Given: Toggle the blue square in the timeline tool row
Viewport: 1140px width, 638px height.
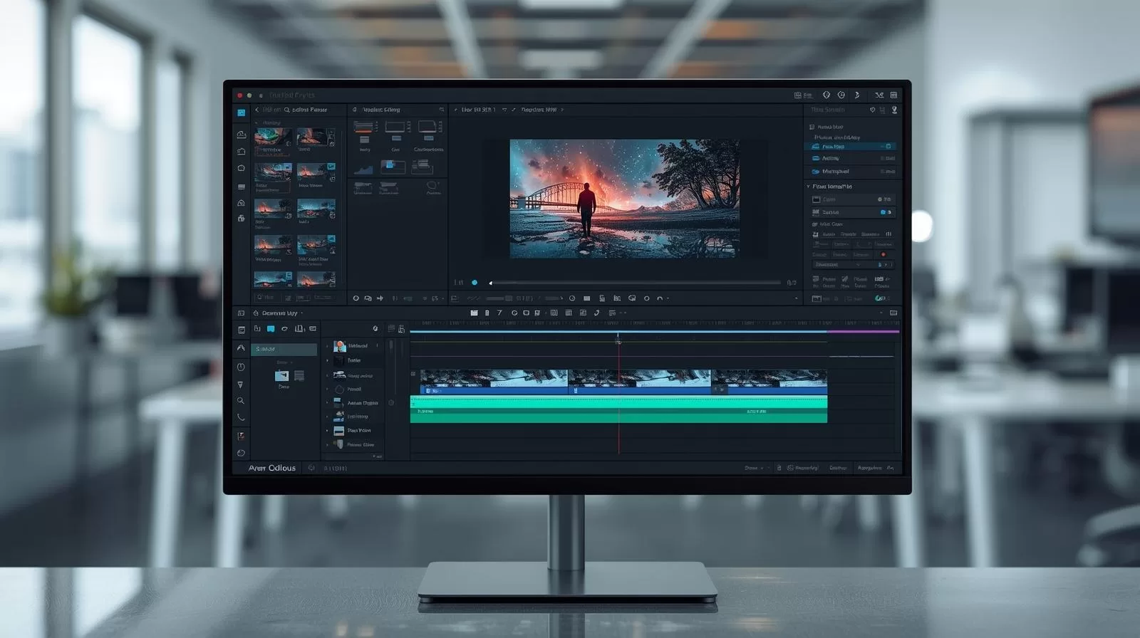Looking at the screenshot, I should click(x=271, y=329).
